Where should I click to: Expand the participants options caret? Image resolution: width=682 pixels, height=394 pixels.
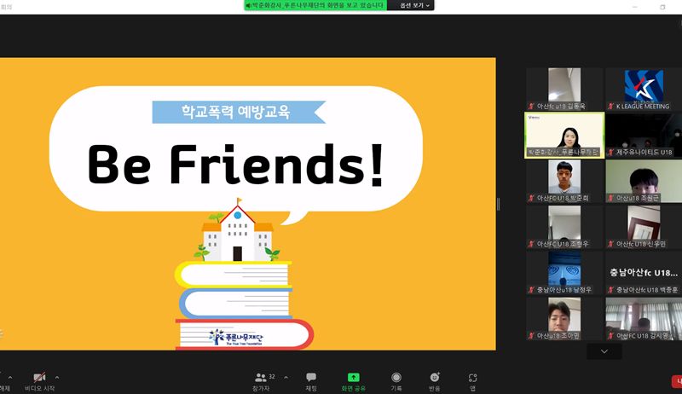click(x=285, y=377)
